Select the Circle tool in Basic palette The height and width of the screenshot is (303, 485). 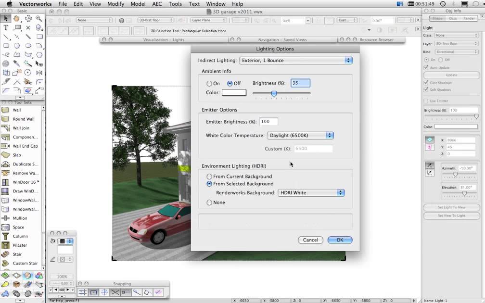coord(17,46)
